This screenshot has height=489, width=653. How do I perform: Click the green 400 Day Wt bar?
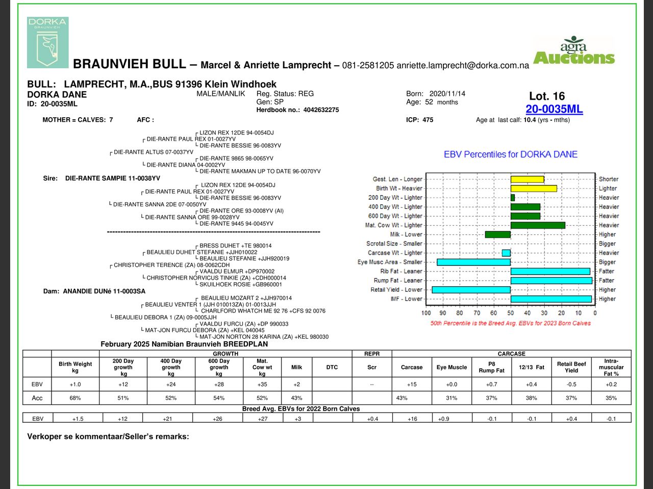click(525, 207)
